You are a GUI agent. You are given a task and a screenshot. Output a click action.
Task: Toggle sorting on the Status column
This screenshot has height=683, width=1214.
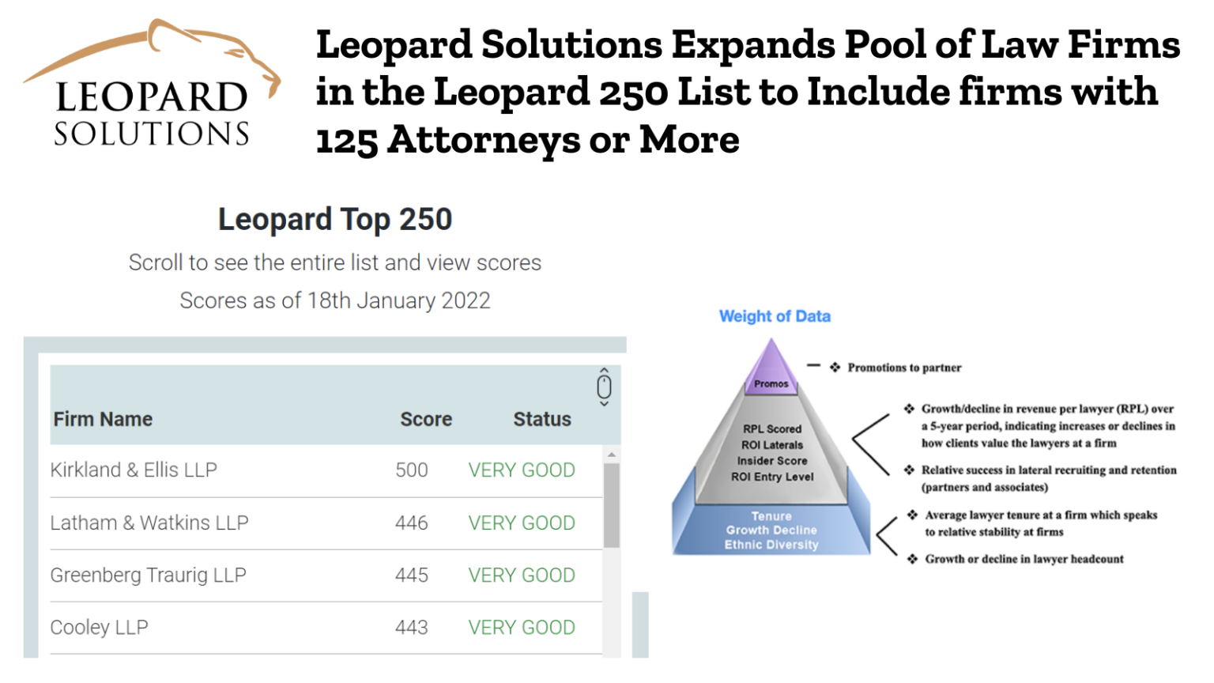(x=542, y=419)
